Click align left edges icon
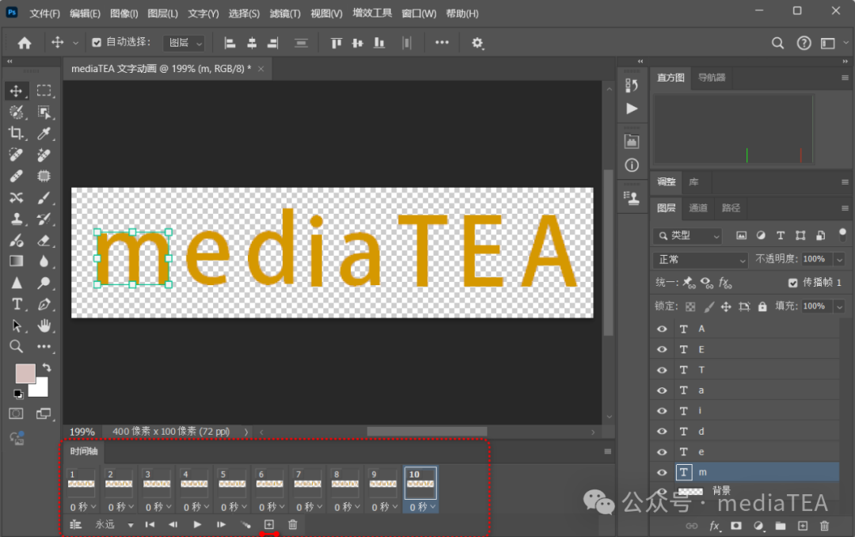 click(230, 43)
